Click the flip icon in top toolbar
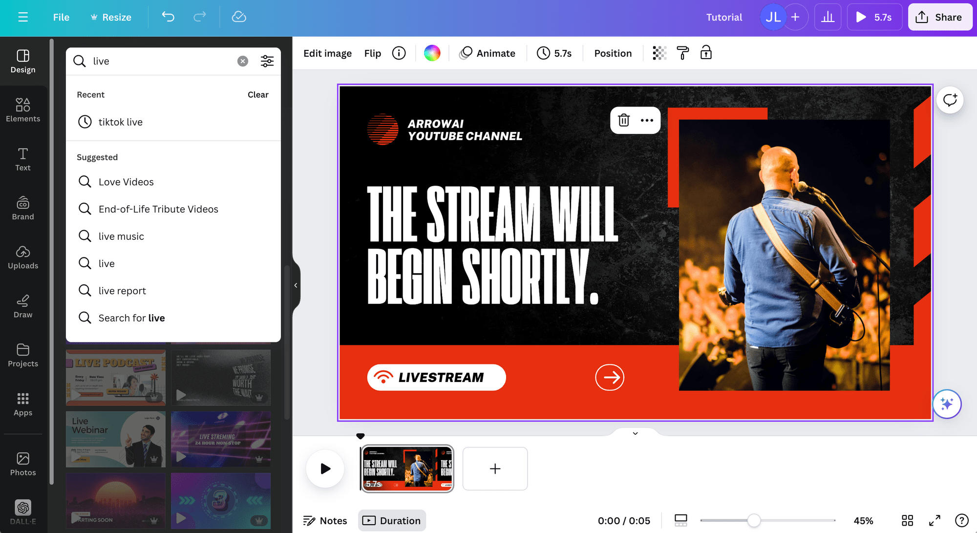 click(x=373, y=53)
